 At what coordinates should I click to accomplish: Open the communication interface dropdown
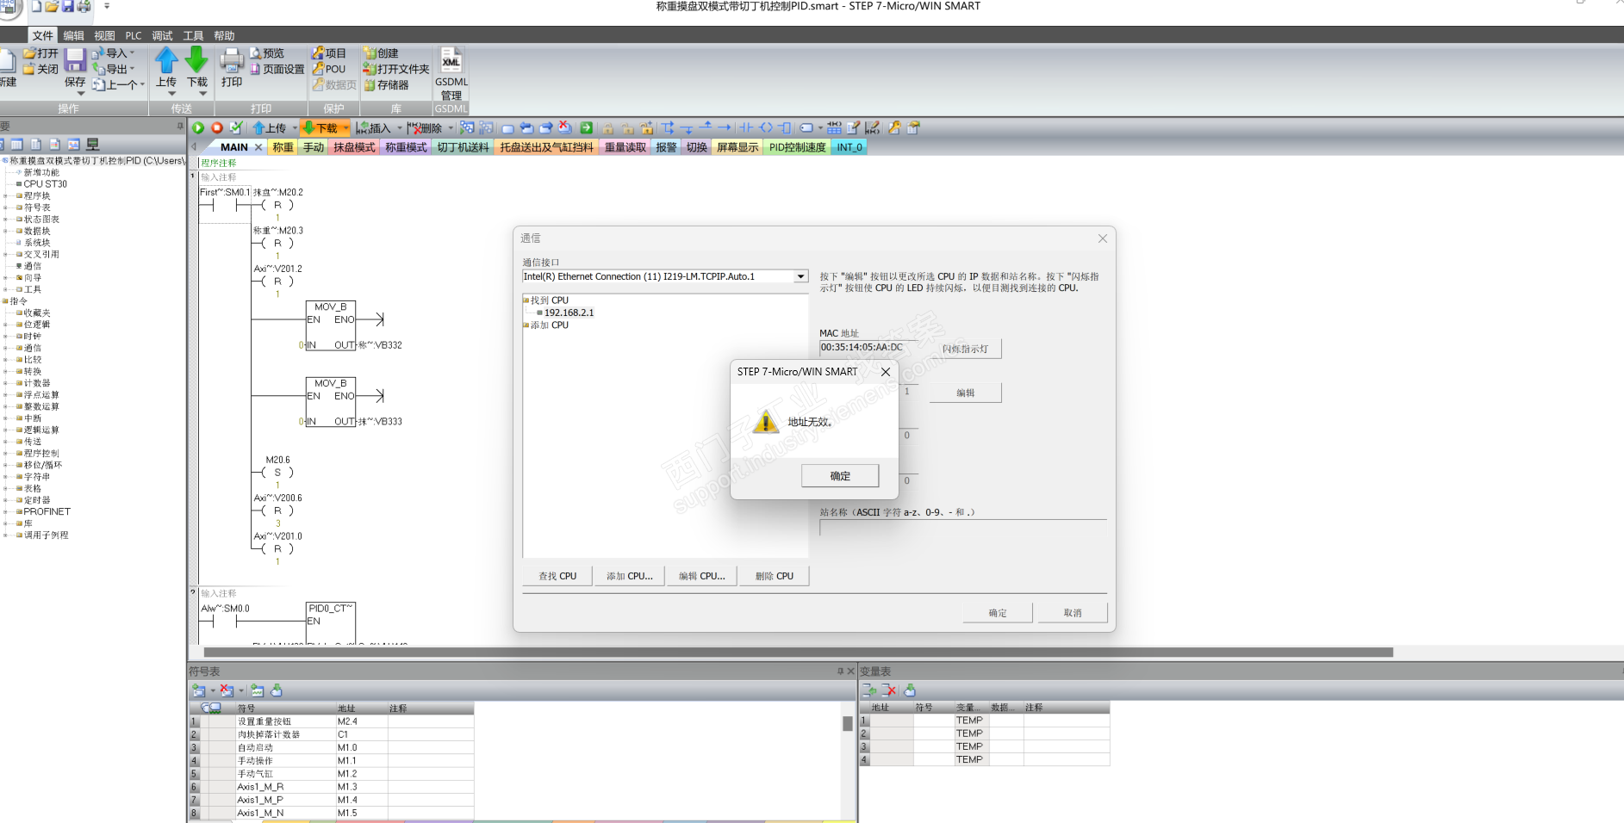coord(801,276)
